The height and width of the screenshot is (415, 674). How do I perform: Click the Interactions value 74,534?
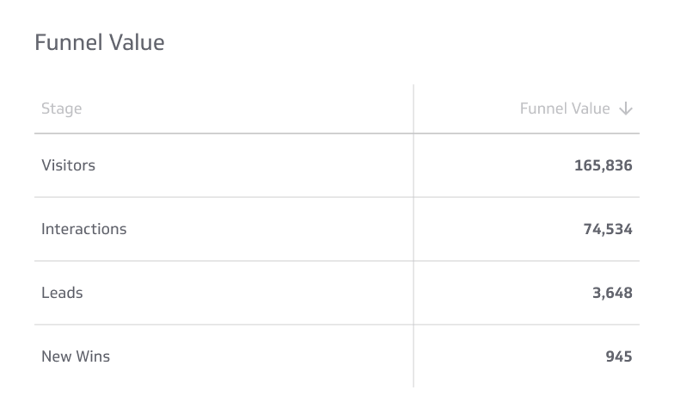(608, 229)
